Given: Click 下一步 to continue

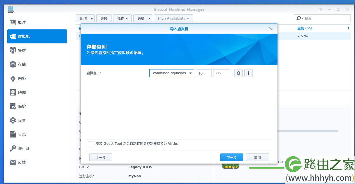Looking at the screenshot, I should [x=232, y=157].
